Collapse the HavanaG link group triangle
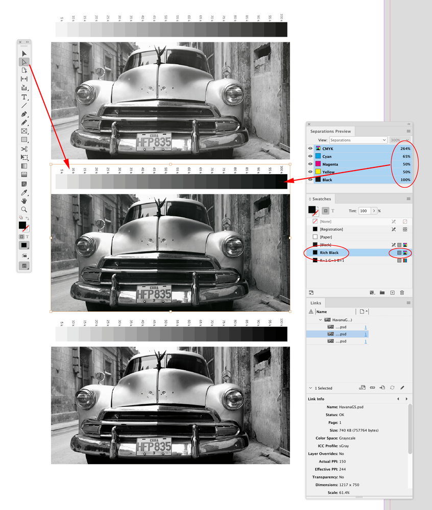The height and width of the screenshot is (510, 432). tap(320, 320)
